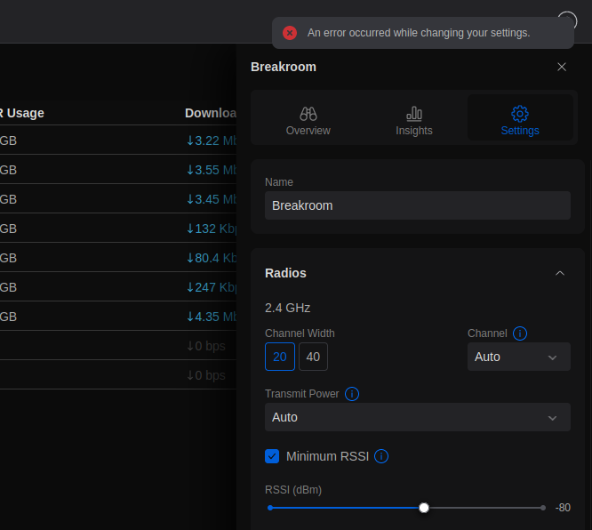This screenshot has width=592, height=530.
Task: Click the Transmit Power info icon
Action: 352,394
